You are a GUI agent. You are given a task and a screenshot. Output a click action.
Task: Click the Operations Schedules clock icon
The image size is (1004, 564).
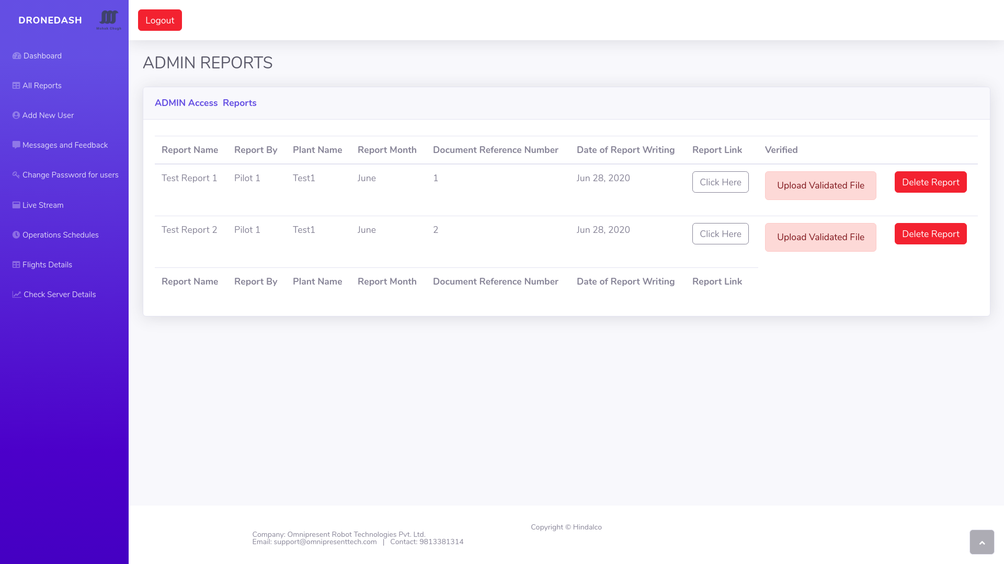tap(16, 235)
